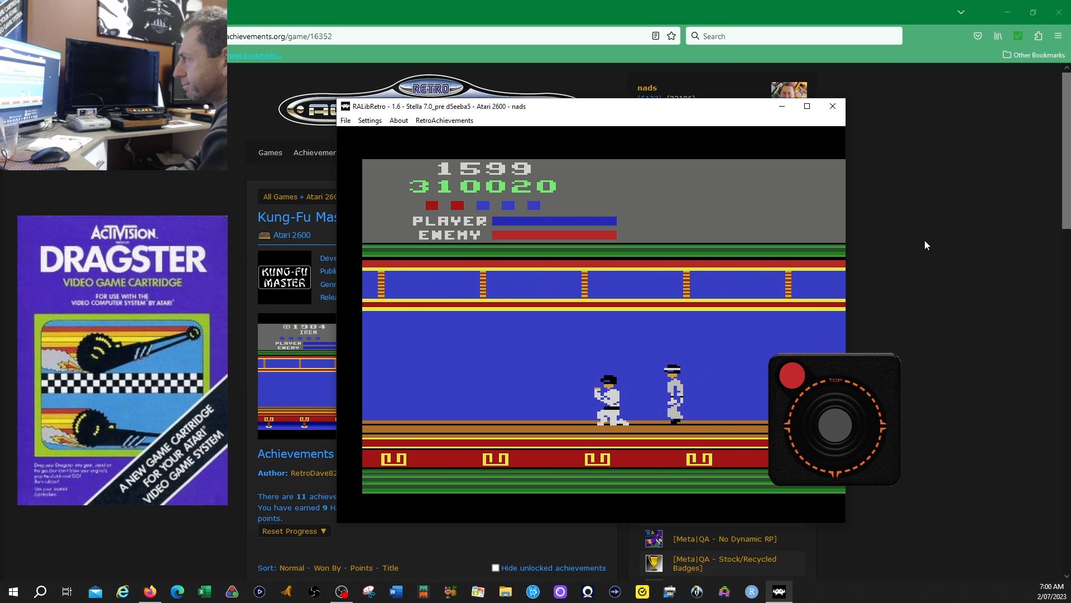Viewport: 1071px width, 603px height.
Task: Open Meta QA Stock/Recycled Badges link
Action: (724, 563)
